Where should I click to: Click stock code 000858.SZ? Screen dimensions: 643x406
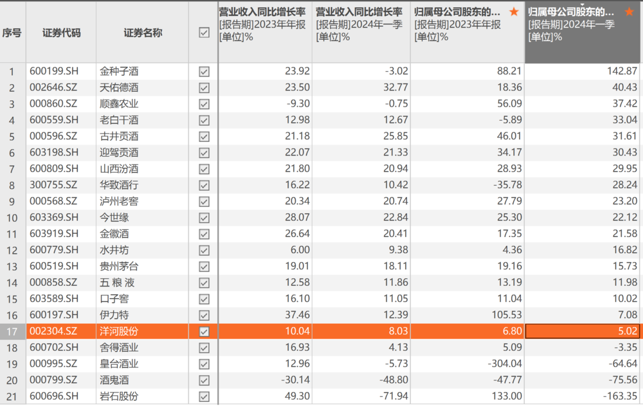[x=53, y=282]
